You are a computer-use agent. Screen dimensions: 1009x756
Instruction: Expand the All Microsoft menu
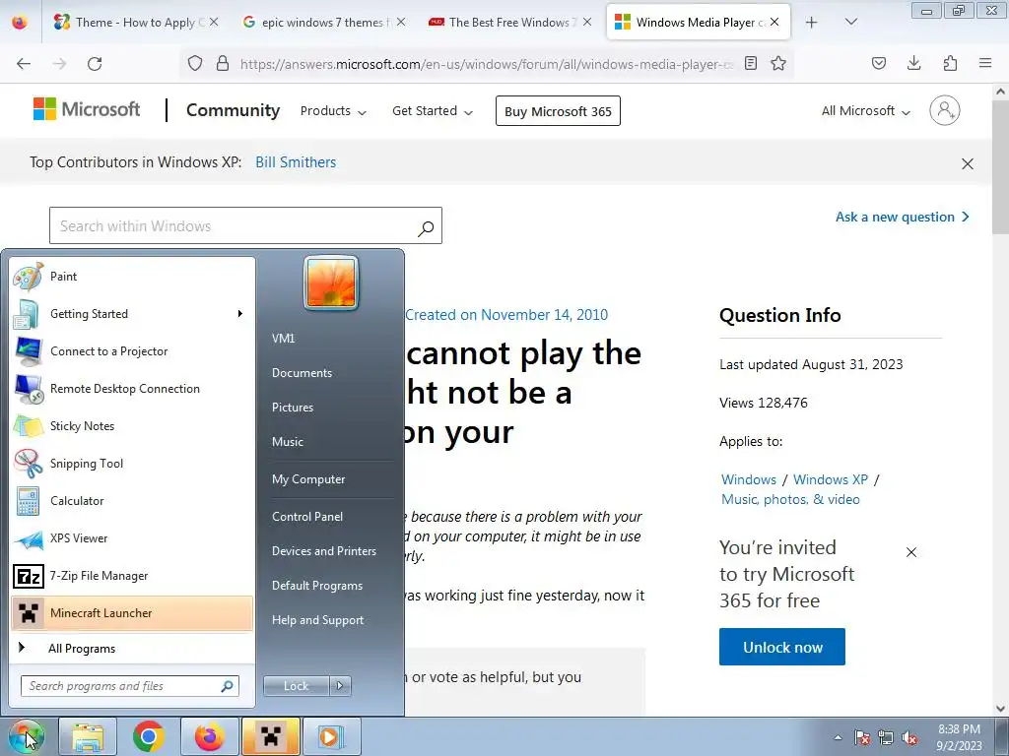(865, 111)
